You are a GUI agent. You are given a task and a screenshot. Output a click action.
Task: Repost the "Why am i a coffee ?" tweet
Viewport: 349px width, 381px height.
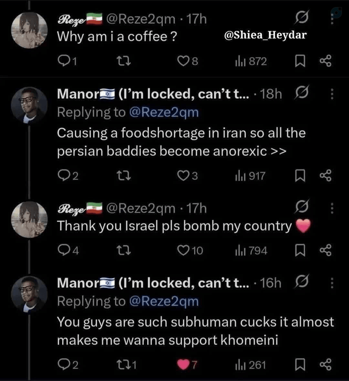124,61
